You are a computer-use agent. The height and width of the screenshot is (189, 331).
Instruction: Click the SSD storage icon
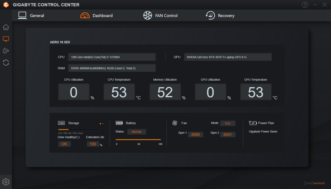pyautogui.click(x=61, y=123)
